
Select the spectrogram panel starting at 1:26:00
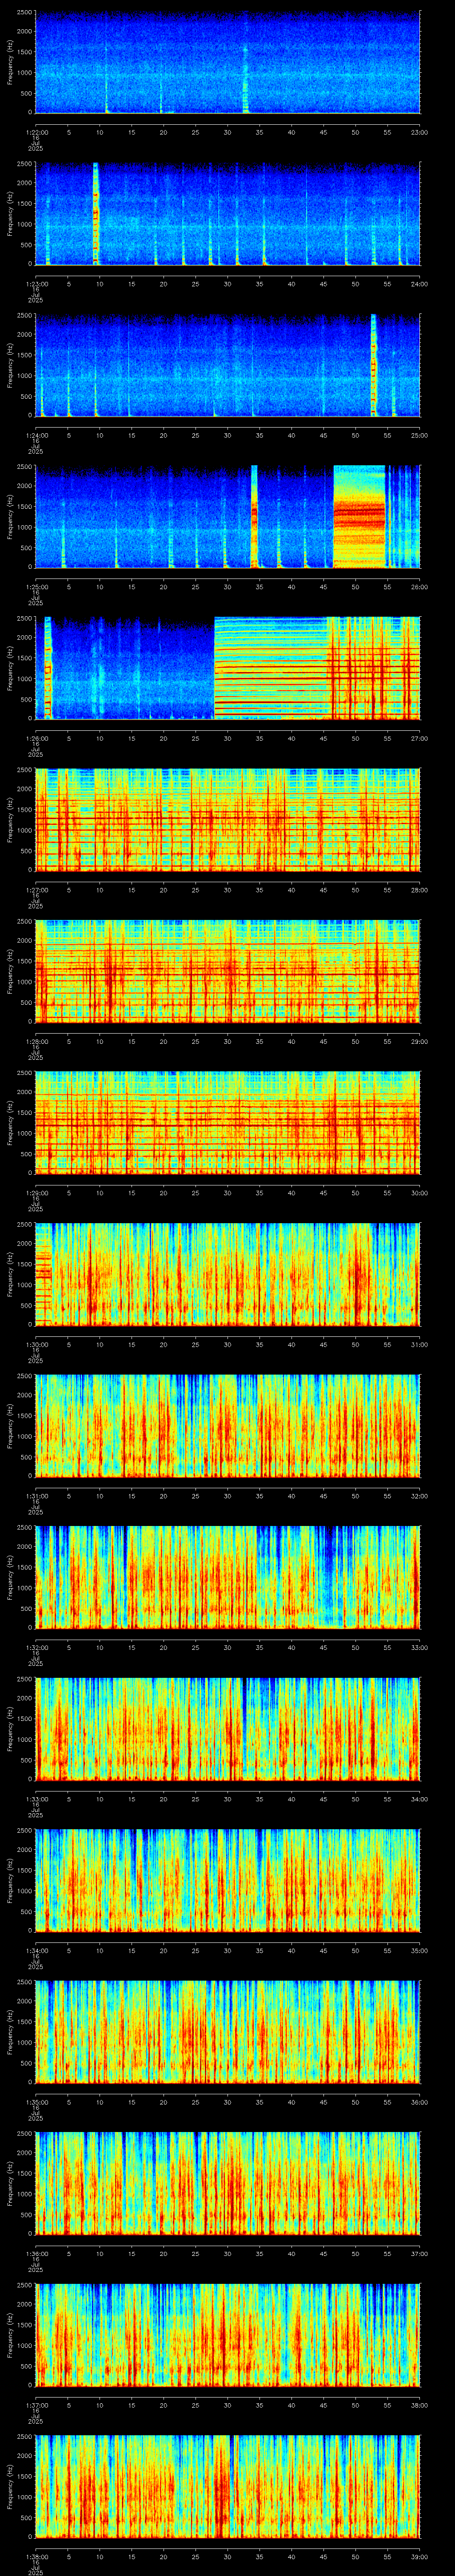[x=228, y=668]
